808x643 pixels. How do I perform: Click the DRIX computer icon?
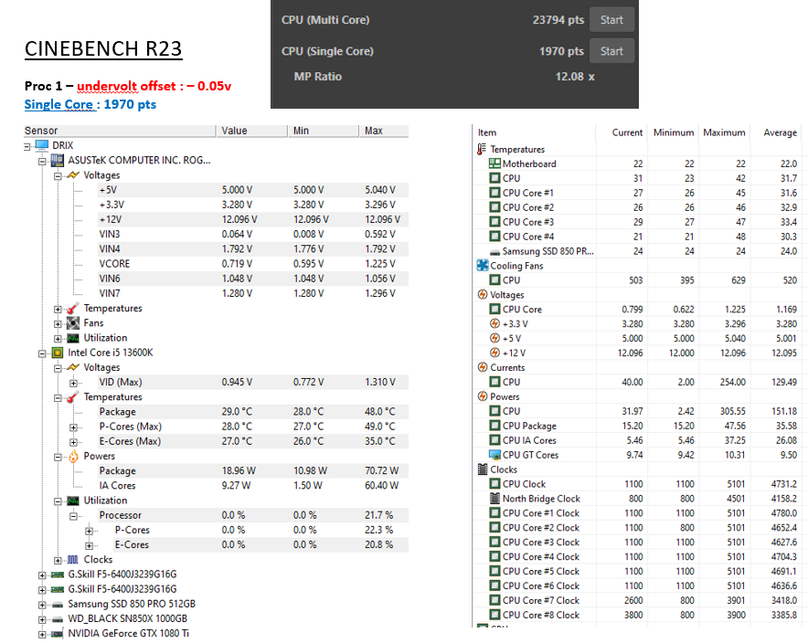(x=42, y=145)
